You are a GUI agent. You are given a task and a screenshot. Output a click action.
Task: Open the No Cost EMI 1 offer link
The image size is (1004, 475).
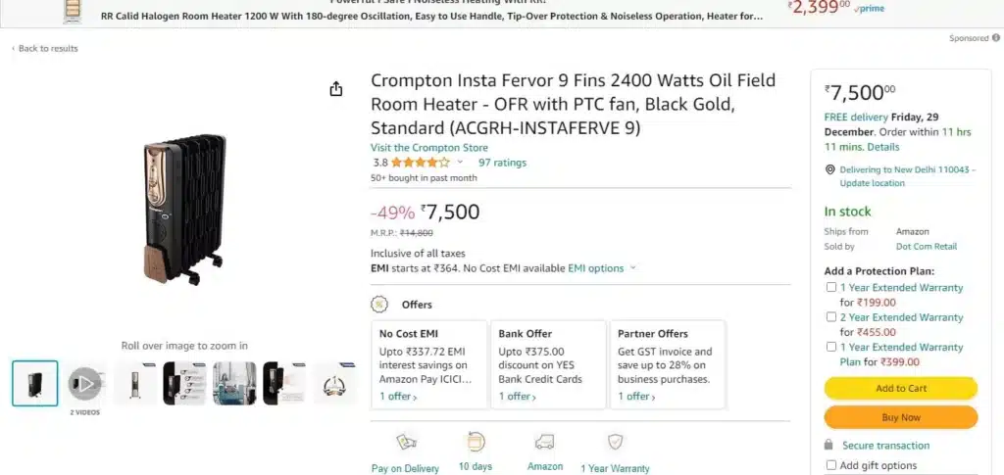click(x=398, y=397)
